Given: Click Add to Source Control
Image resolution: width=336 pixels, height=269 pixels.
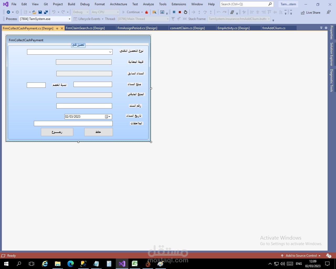Looking at the screenshot, I should [x=301, y=256].
